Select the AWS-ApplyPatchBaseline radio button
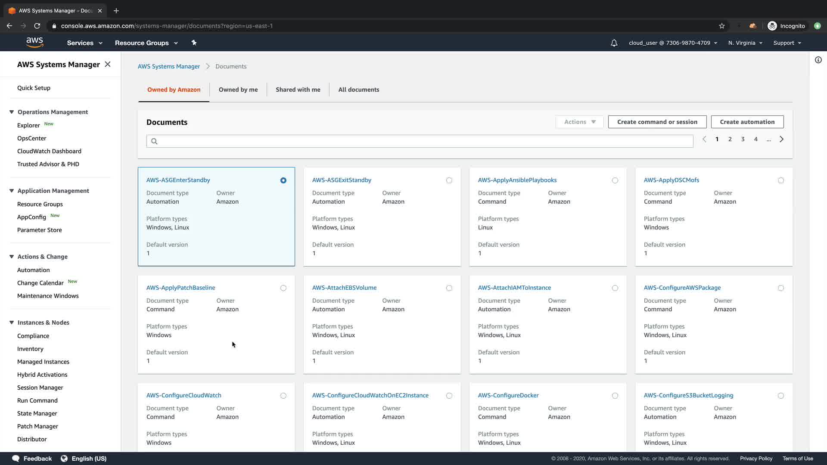The height and width of the screenshot is (465, 827). click(283, 288)
